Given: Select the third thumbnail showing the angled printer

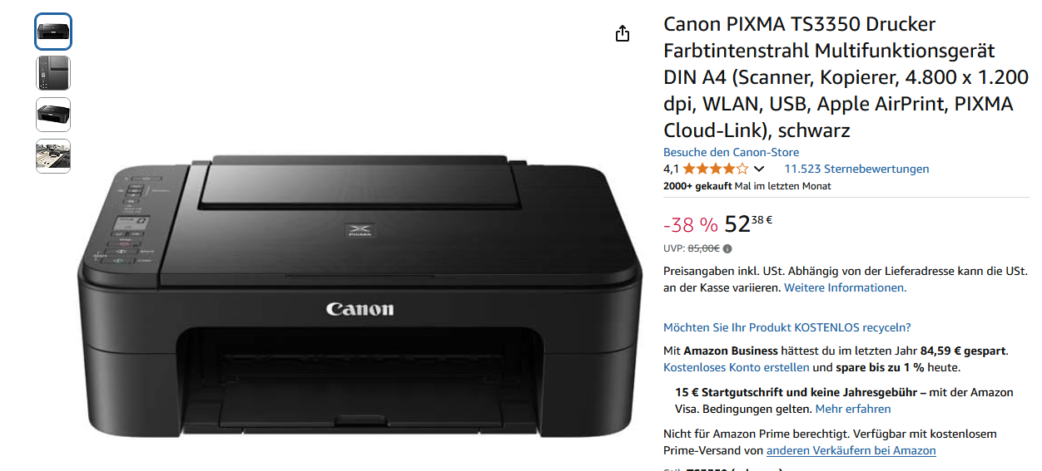Looking at the screenshot, I should click(53, 115).
